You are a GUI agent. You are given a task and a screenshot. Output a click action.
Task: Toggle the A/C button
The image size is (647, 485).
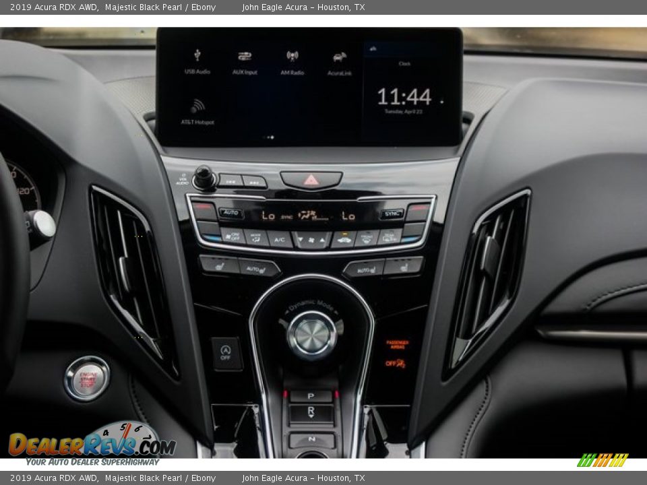(278, 239)
